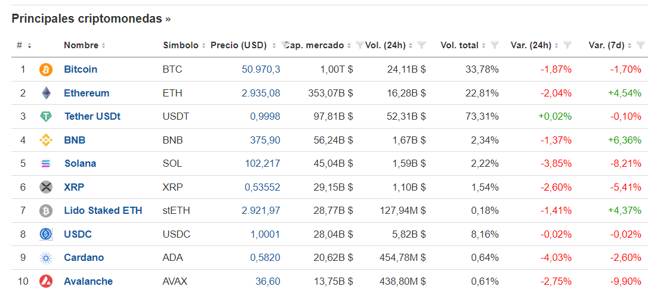Click XRP market cap 29,15B $

[333, 187]
